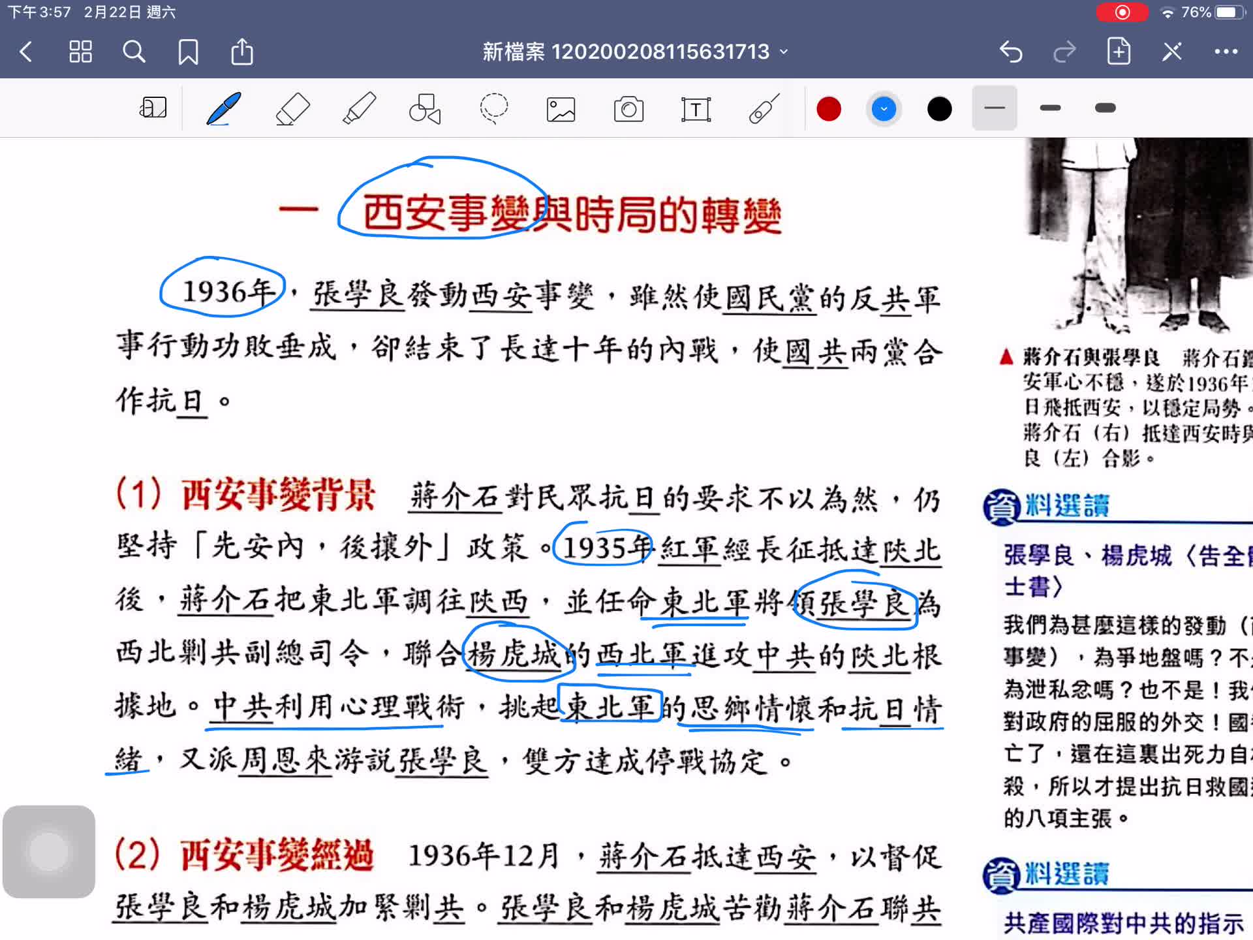1253x940 pixels.
Task: Select the Highlighter tool
Action: click(x=360, y=108)
